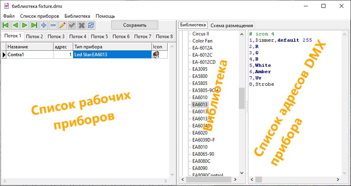Go to previous record arrow
Screen dimensions: 351x186
point(15,25)
